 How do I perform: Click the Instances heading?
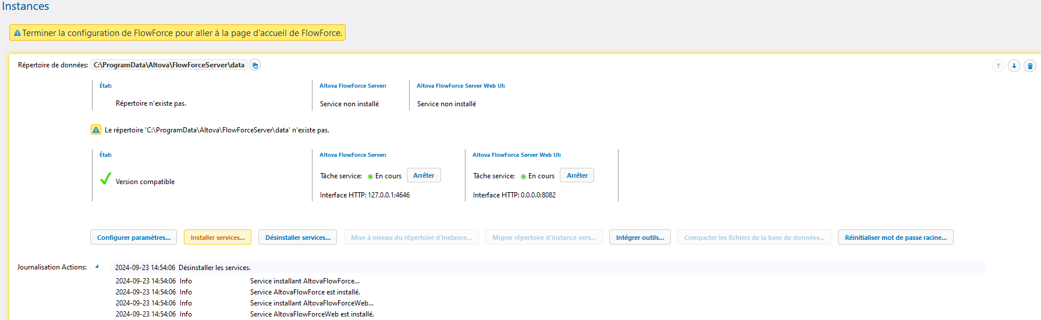click(26, 6)
